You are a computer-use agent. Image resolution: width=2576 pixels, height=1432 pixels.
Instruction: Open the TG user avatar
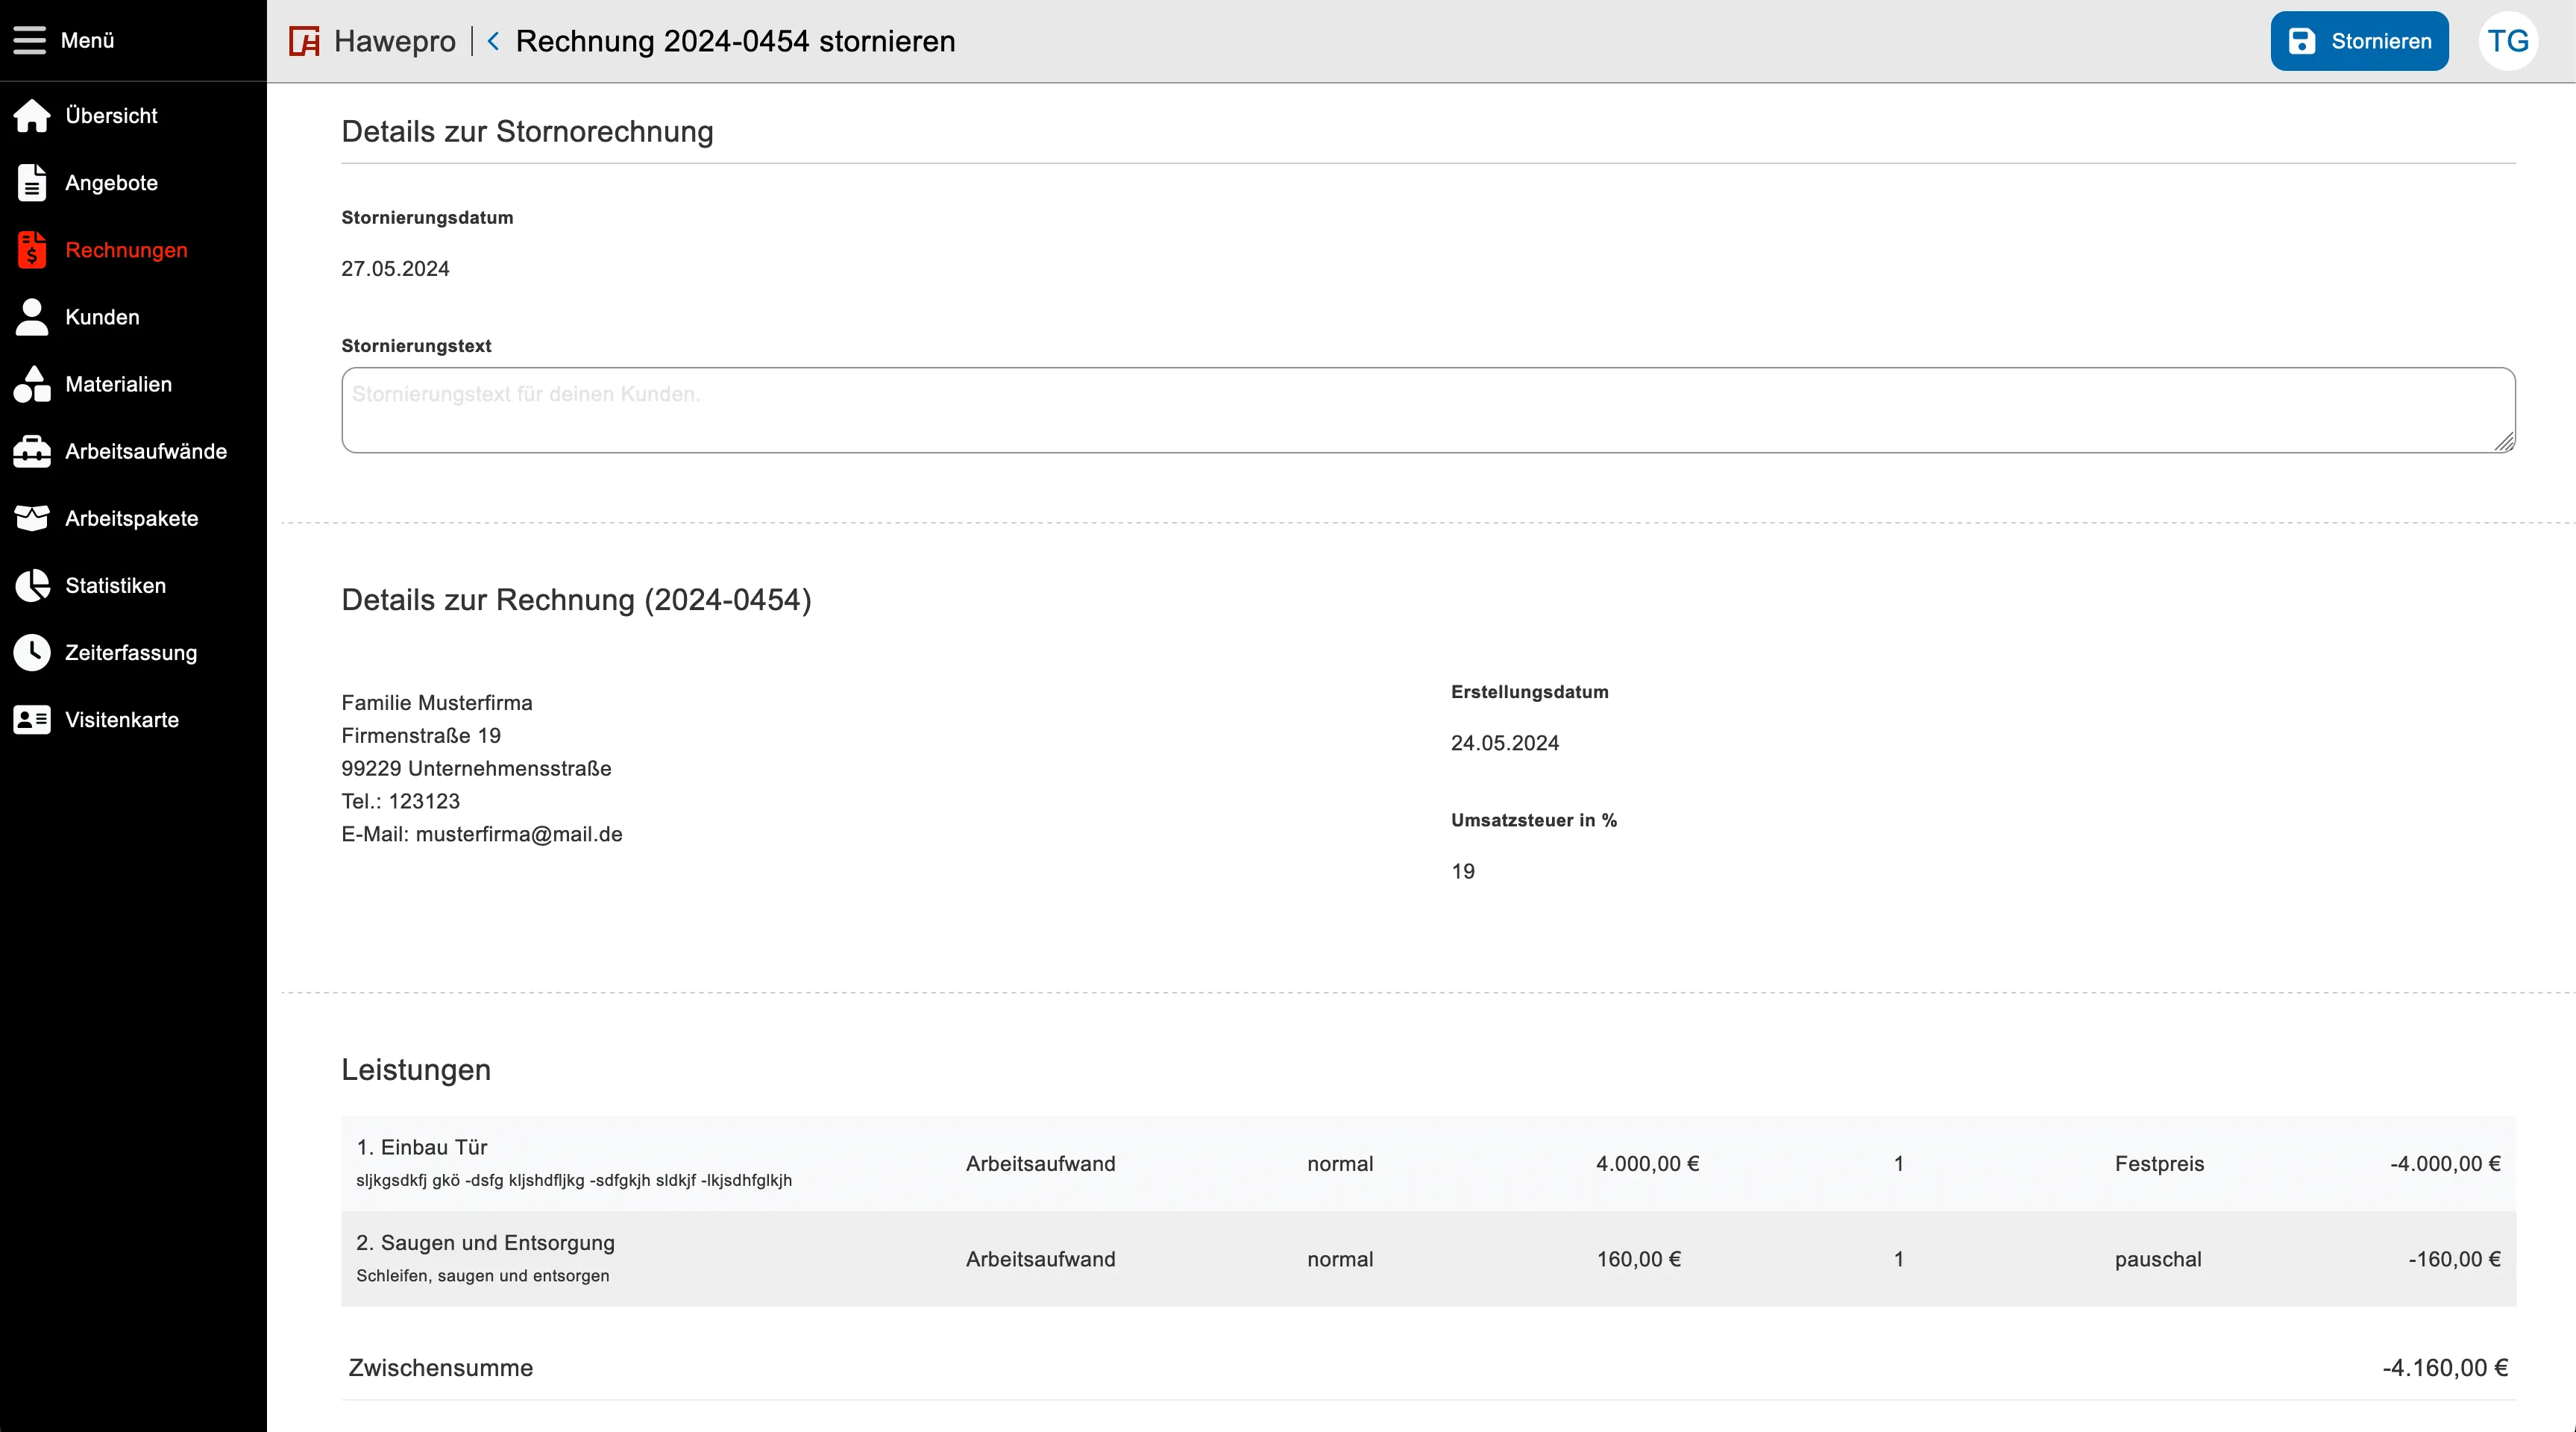coord(2508,41)
